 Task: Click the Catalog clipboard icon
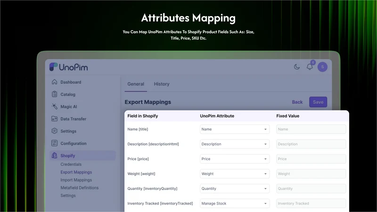(54, 94)
